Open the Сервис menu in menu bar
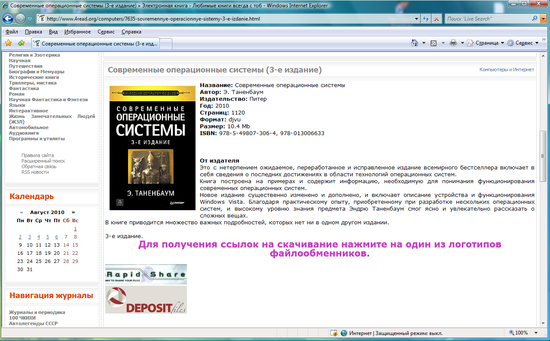The height and width of the screenshot is (341, 550). [106, 32]
